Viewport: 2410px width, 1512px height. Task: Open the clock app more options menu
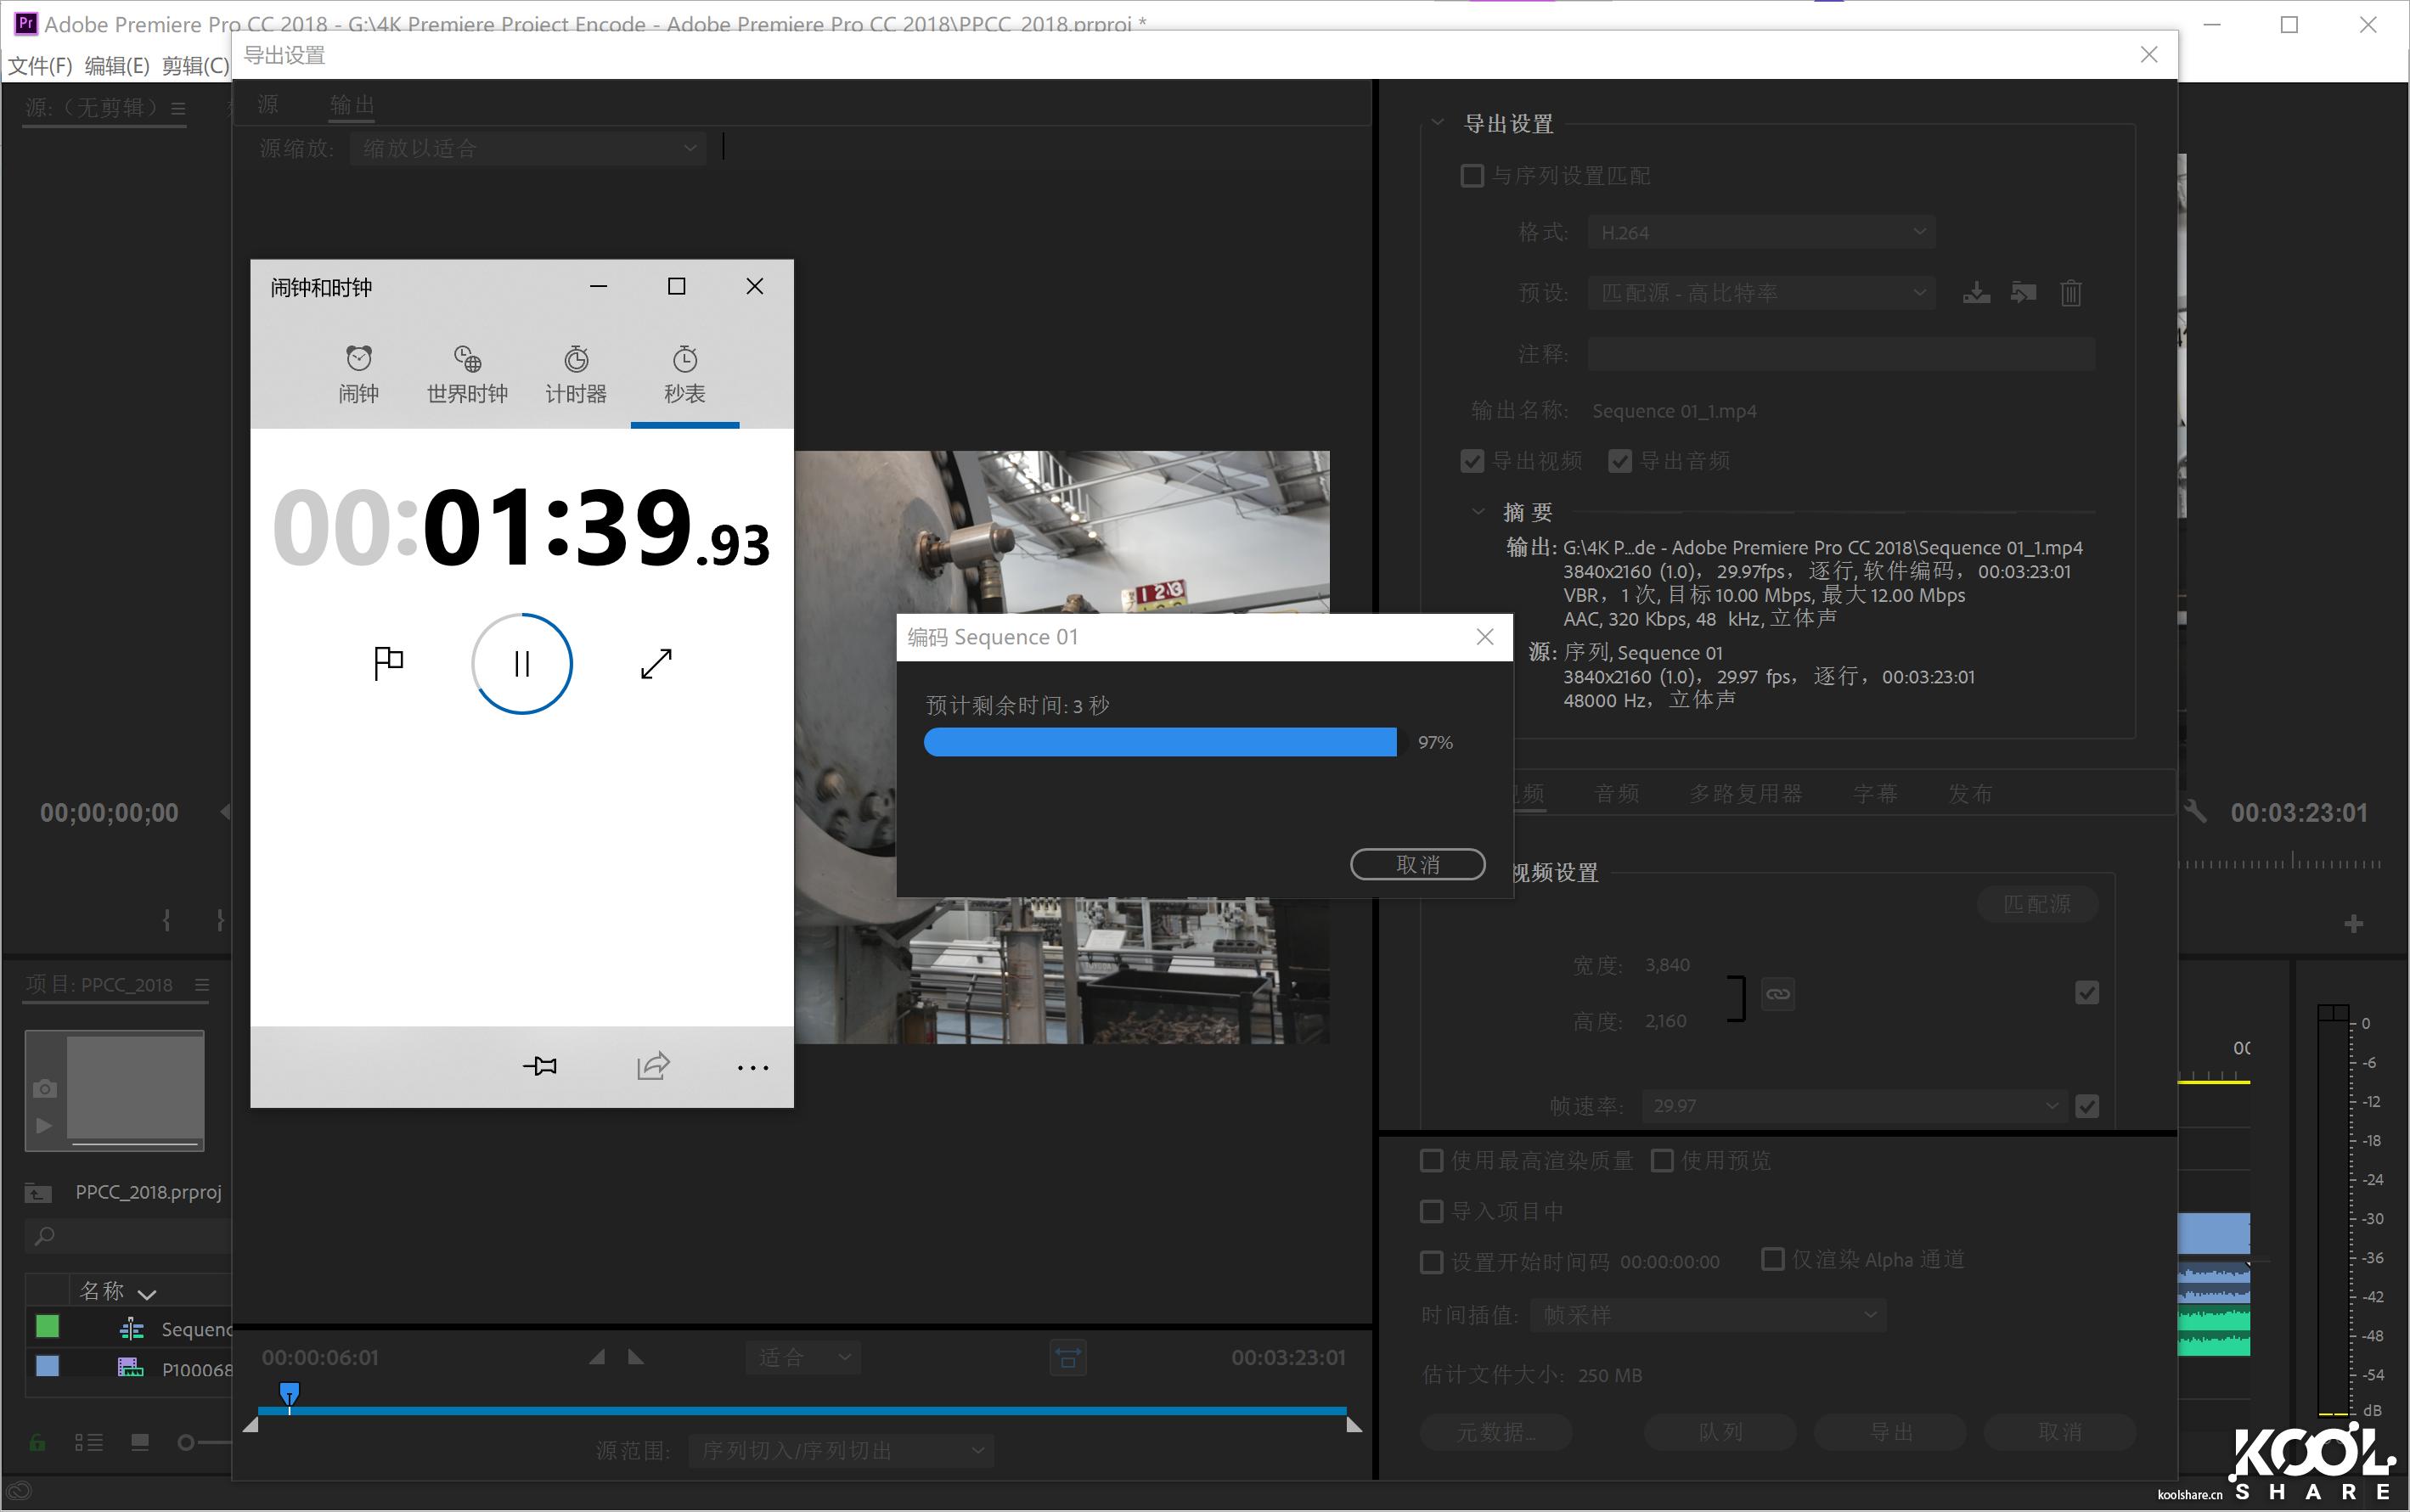coord(752,1068)
